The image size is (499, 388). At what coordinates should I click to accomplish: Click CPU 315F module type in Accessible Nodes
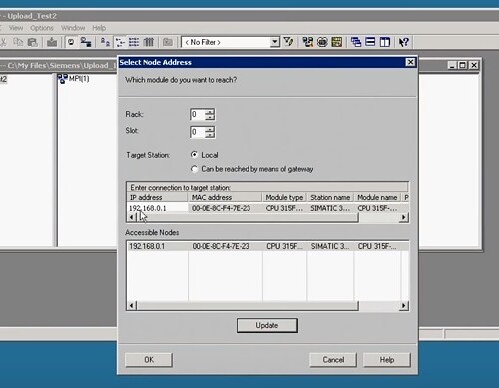point(284,246)
